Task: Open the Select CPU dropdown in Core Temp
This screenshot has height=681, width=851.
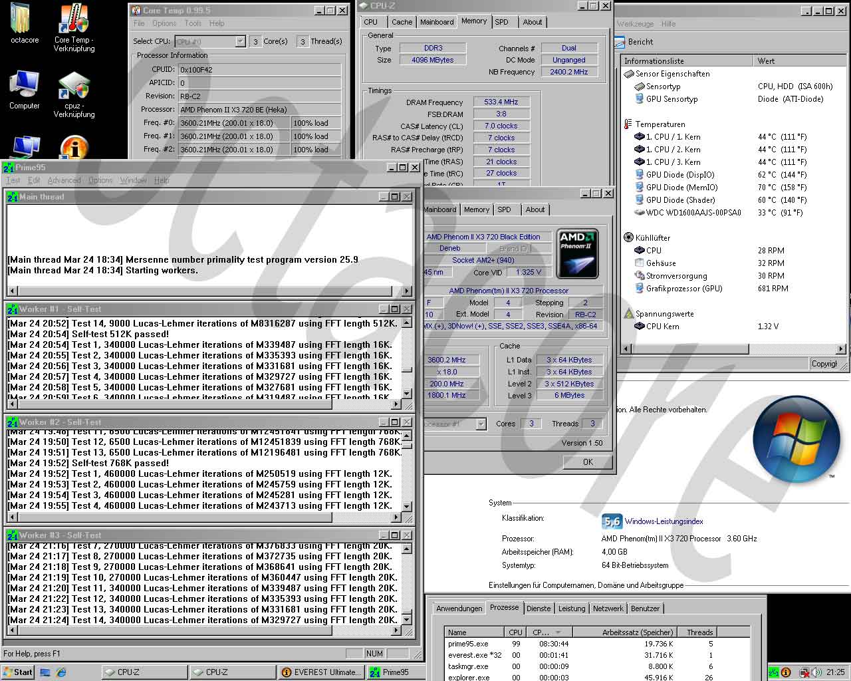Action: 240,41
